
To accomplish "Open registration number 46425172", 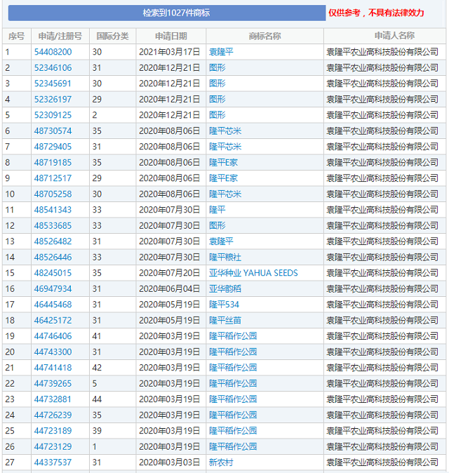I will coord(53,320).
